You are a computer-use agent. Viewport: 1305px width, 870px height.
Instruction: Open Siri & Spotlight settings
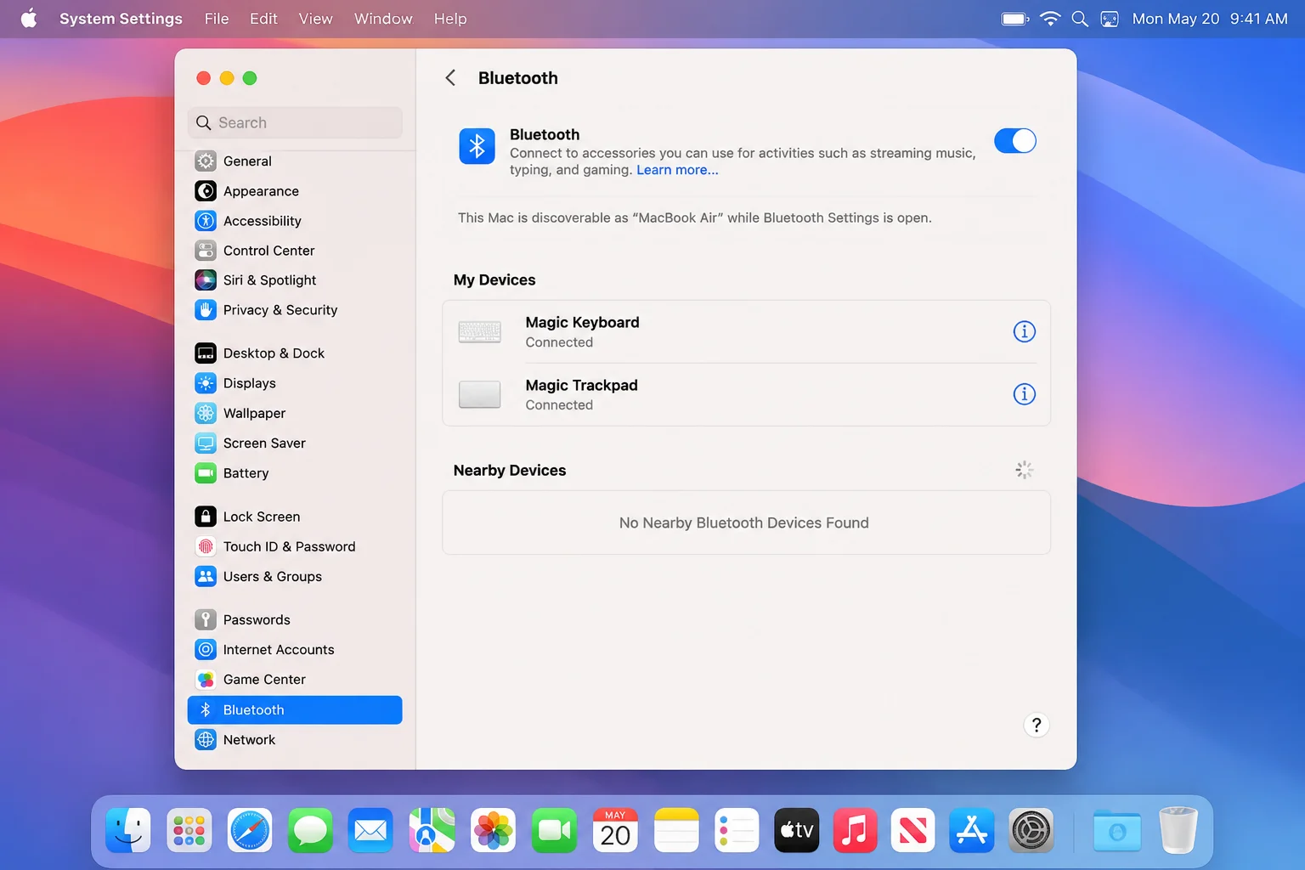295,280
